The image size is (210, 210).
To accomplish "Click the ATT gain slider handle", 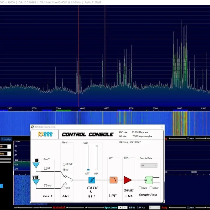I will [88, 170].
